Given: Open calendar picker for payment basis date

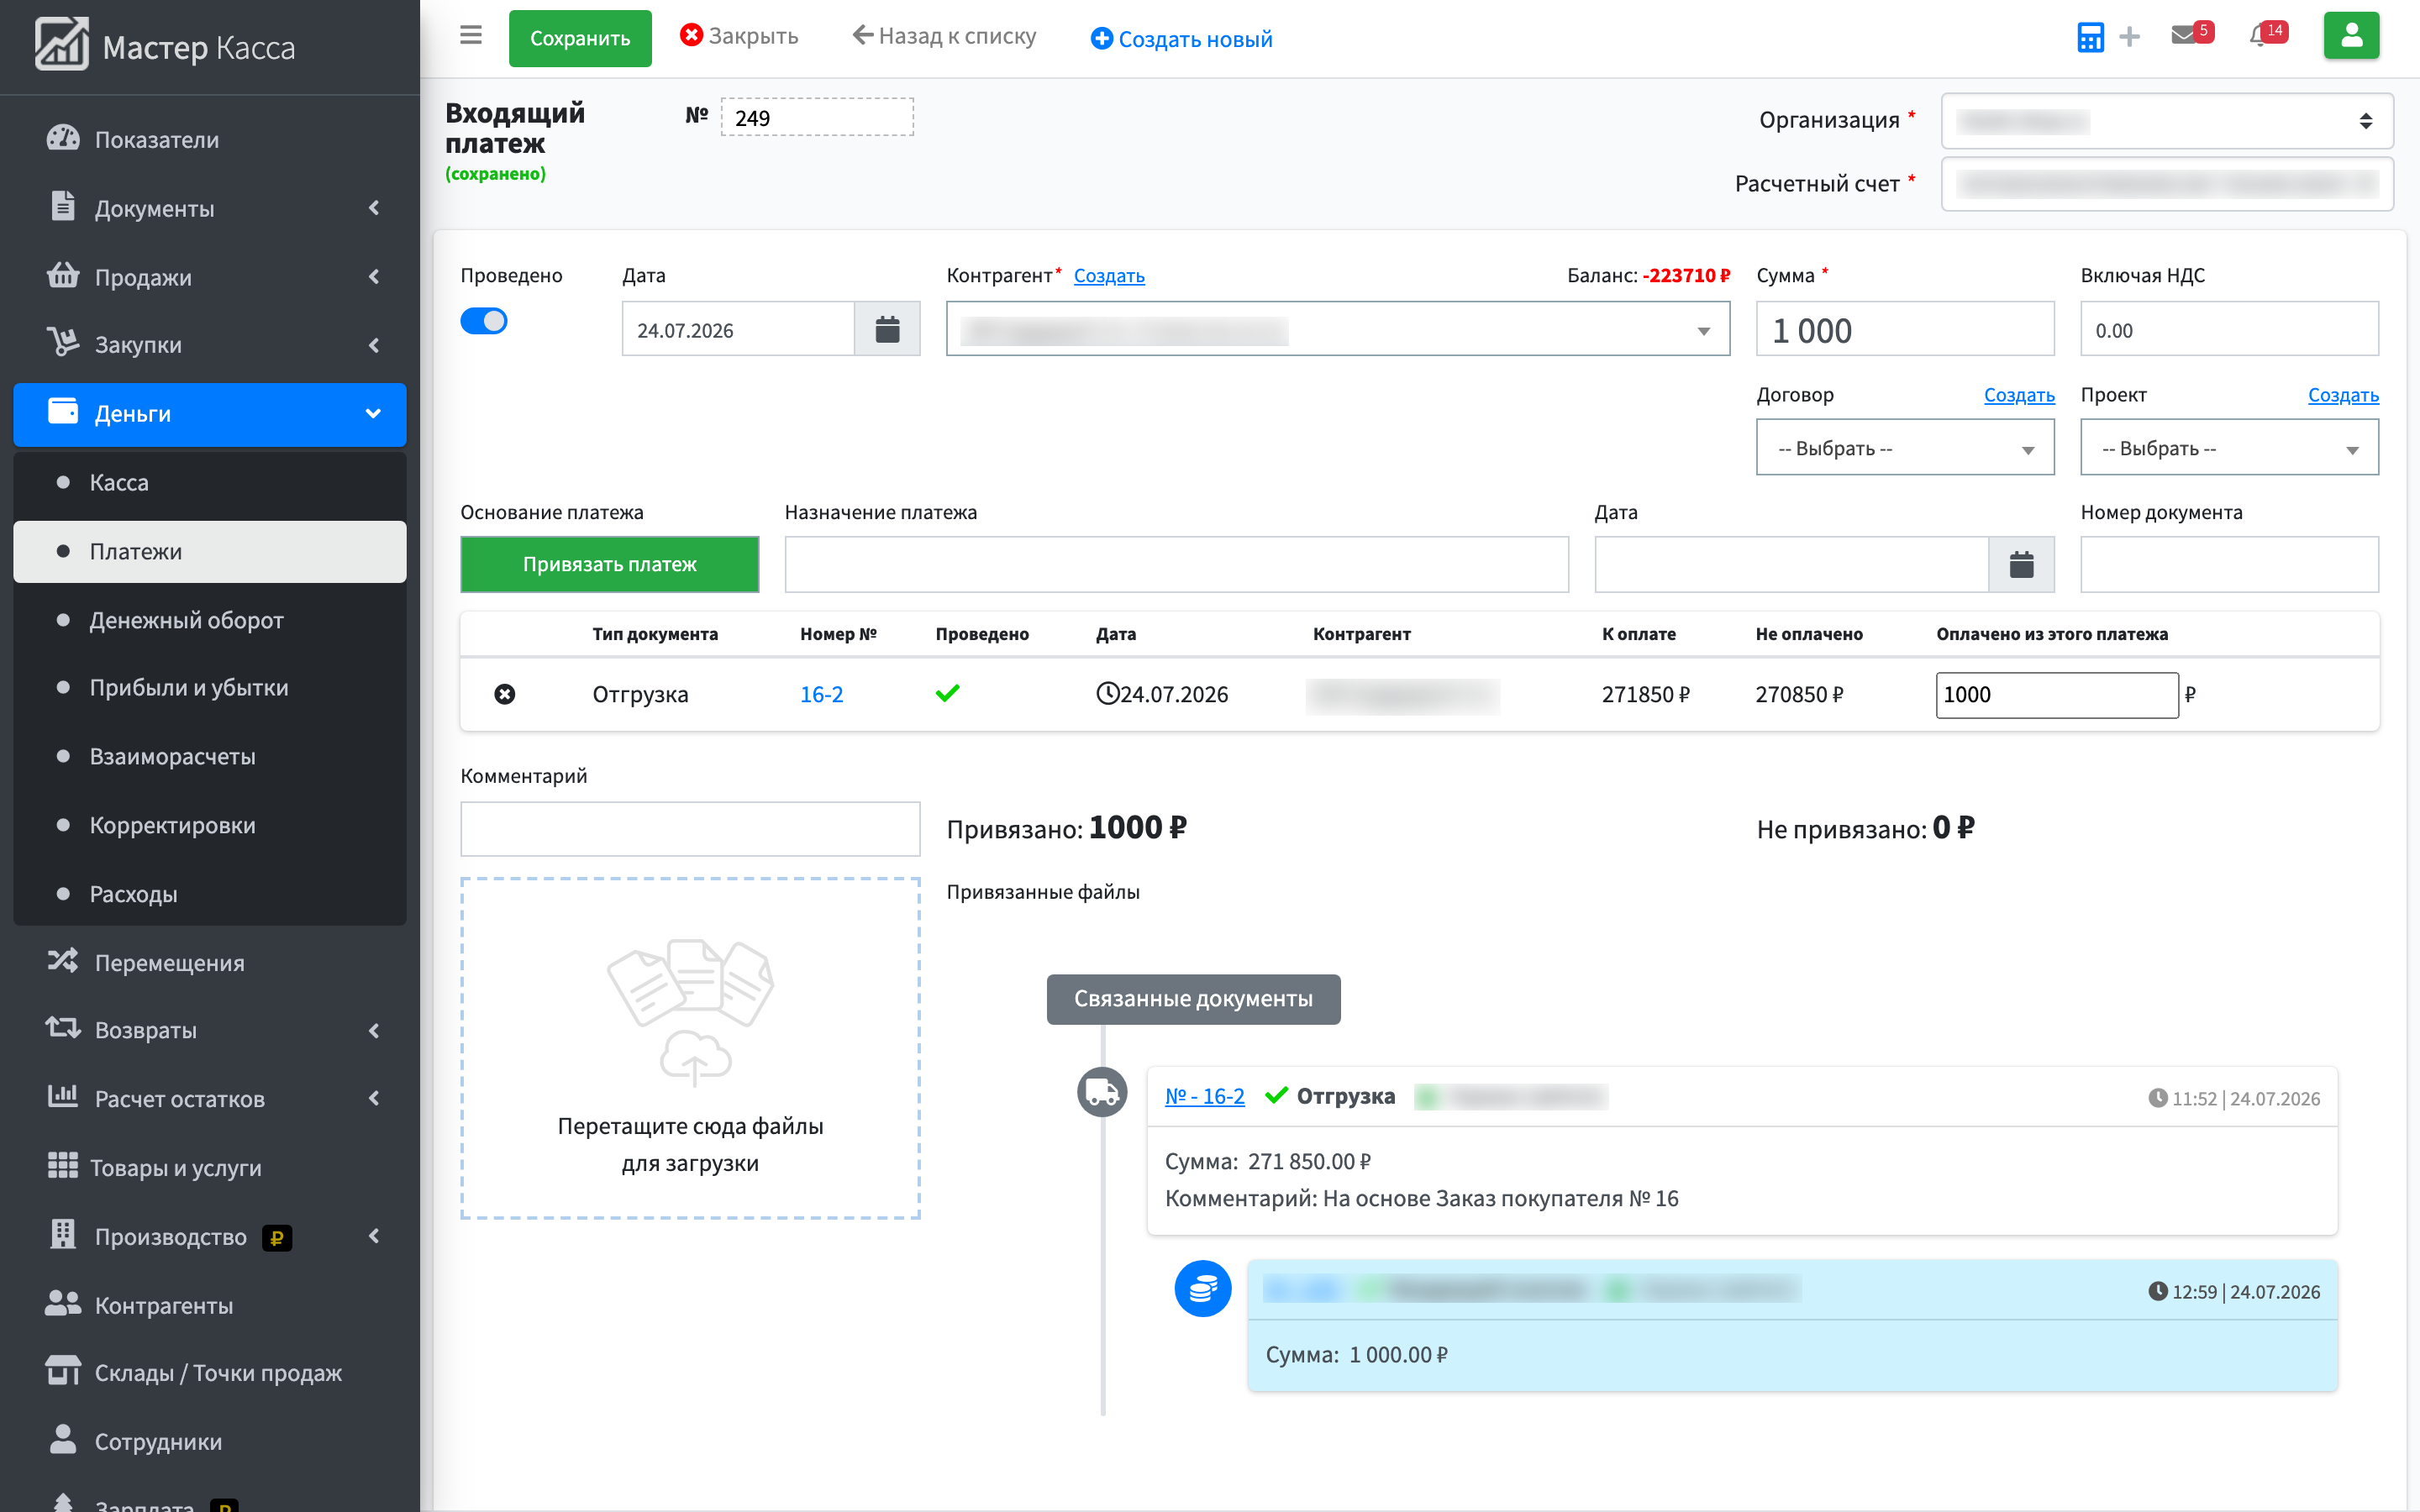Looking at the screenshot, I should click(x=2021, y=564).
